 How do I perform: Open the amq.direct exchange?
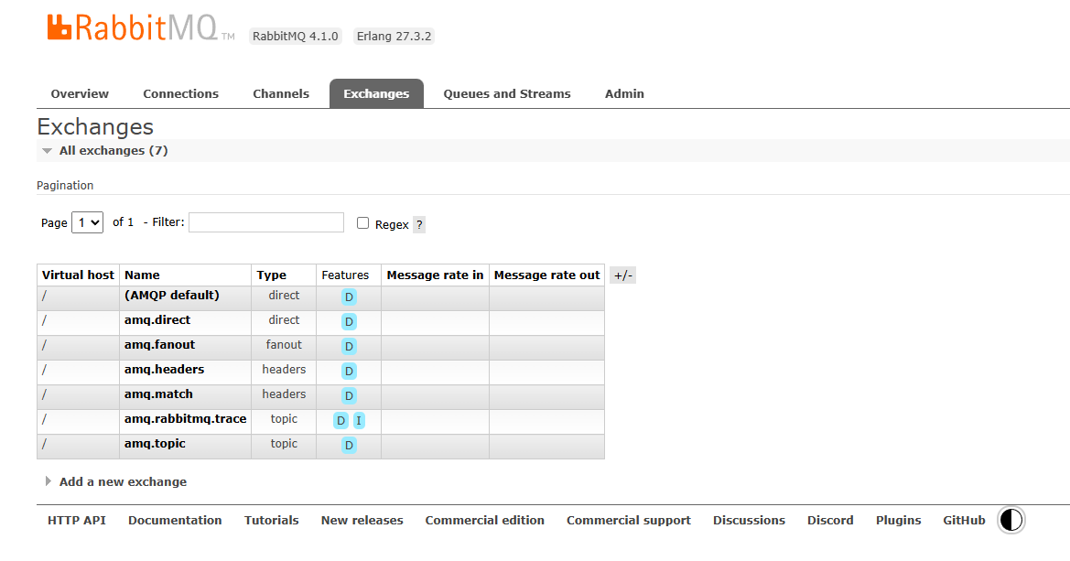(157, 319)
